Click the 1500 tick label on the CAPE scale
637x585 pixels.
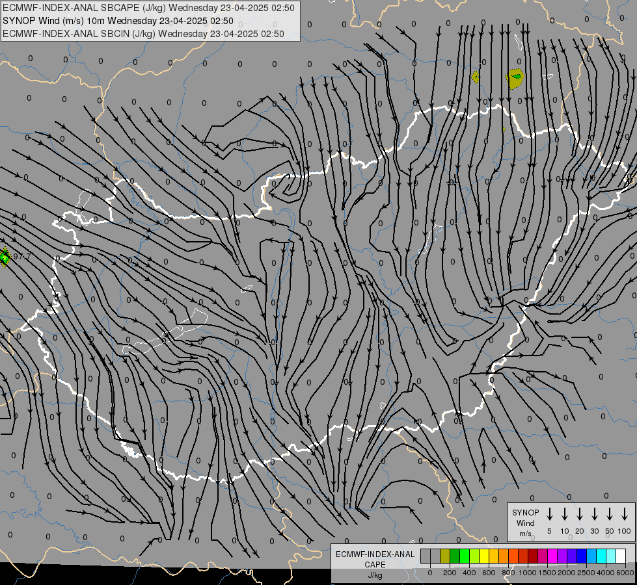(547, 573)
